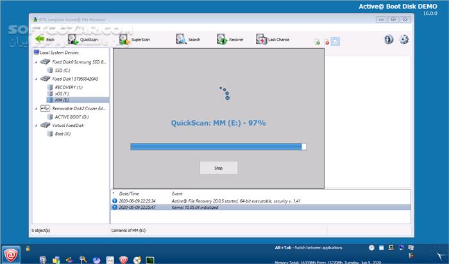Stop the running QuickScan
449x264 pixels.
[219, 168]
